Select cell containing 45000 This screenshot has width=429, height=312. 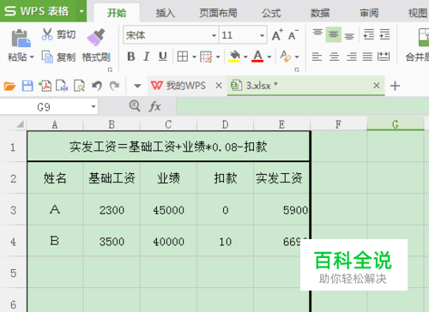tap(168, 210)
